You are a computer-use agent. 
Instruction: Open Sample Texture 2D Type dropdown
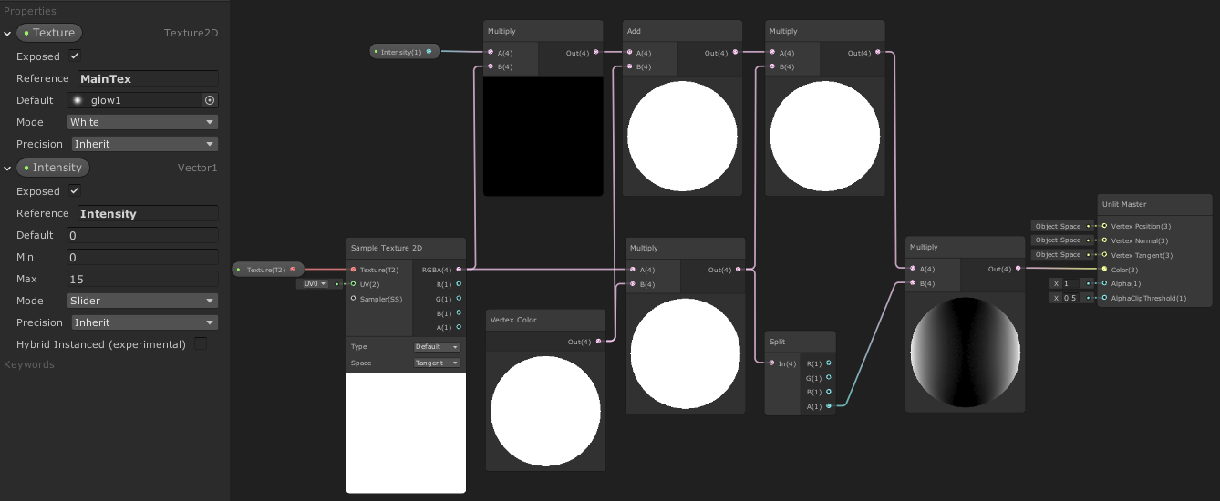click(438, 347)
